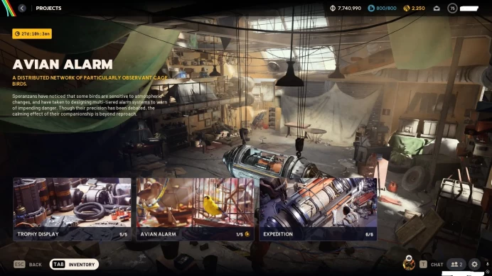
Task: Open the Trophy Display project card
Action: coord(73,209)
